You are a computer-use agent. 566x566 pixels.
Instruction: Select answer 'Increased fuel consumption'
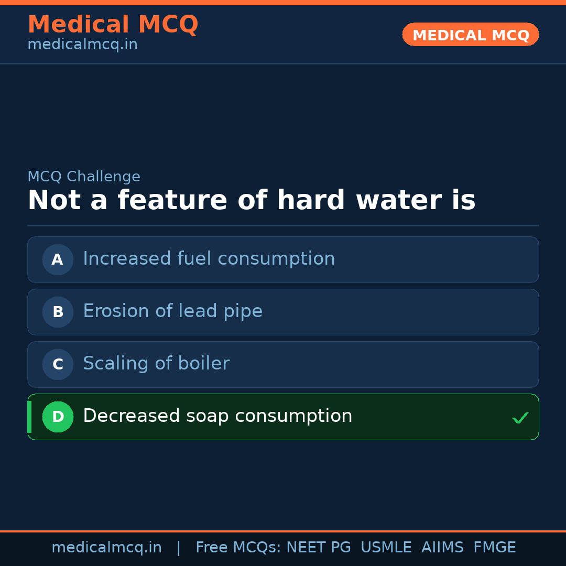pos(209,259)
